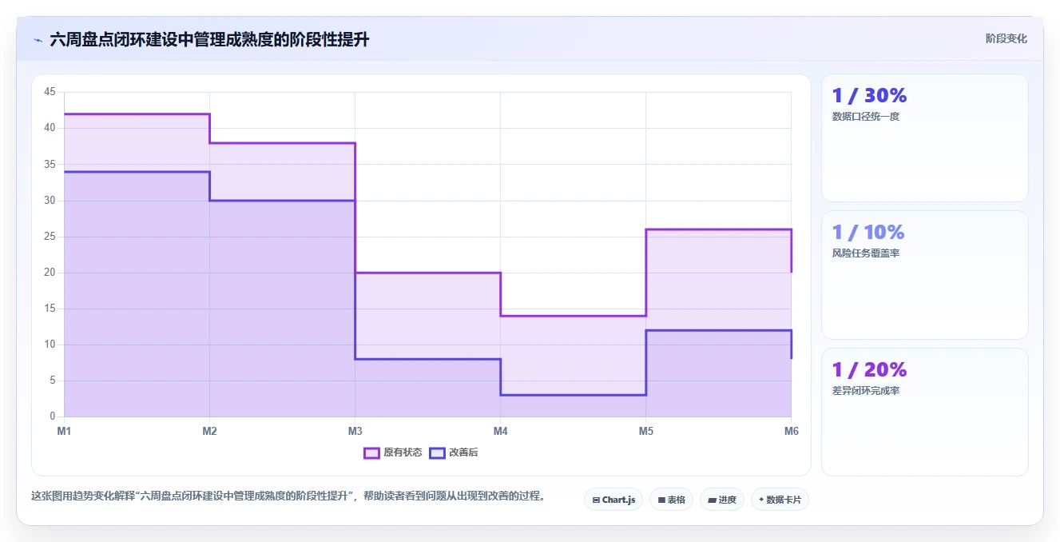Click the blue 改善后 legend swatch
This screenshot has width=1060, height=542.
pyautogui.click(x=437, y=452)
